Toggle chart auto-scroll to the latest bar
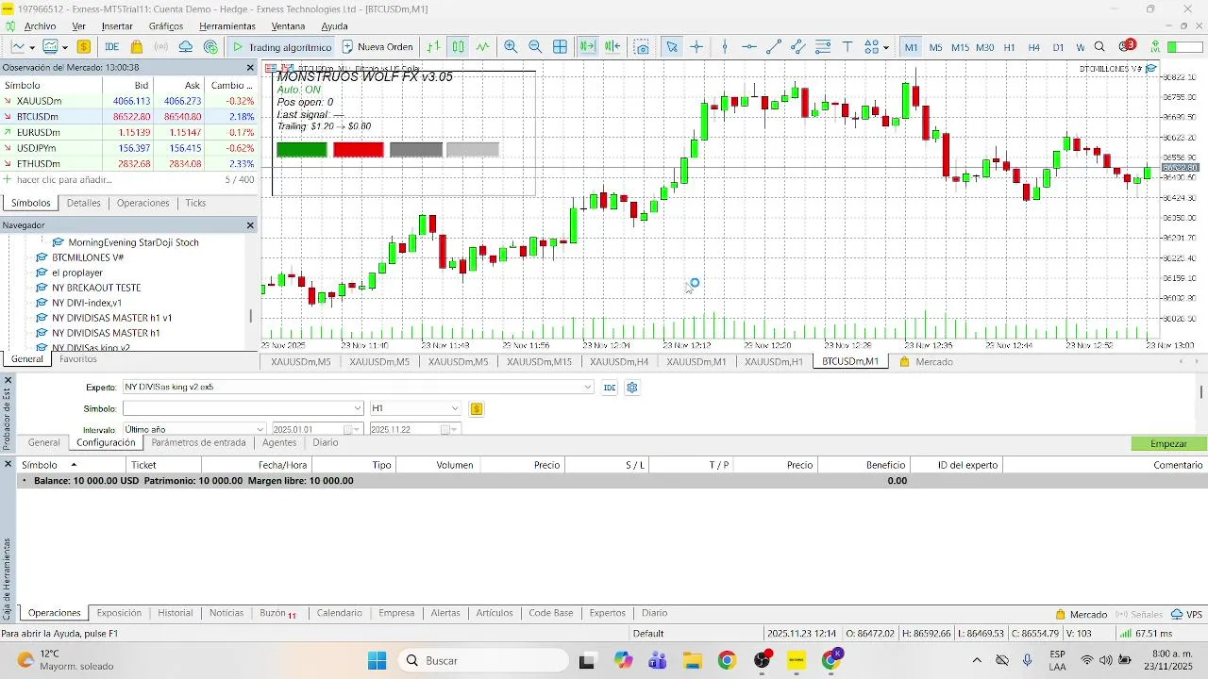Image resolution: width=1208 pixels, height=679 pixels. tap(588, 46)
